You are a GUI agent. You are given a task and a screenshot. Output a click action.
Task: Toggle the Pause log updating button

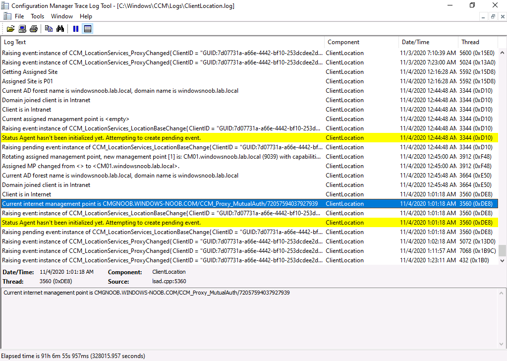(x=76, y=29)
